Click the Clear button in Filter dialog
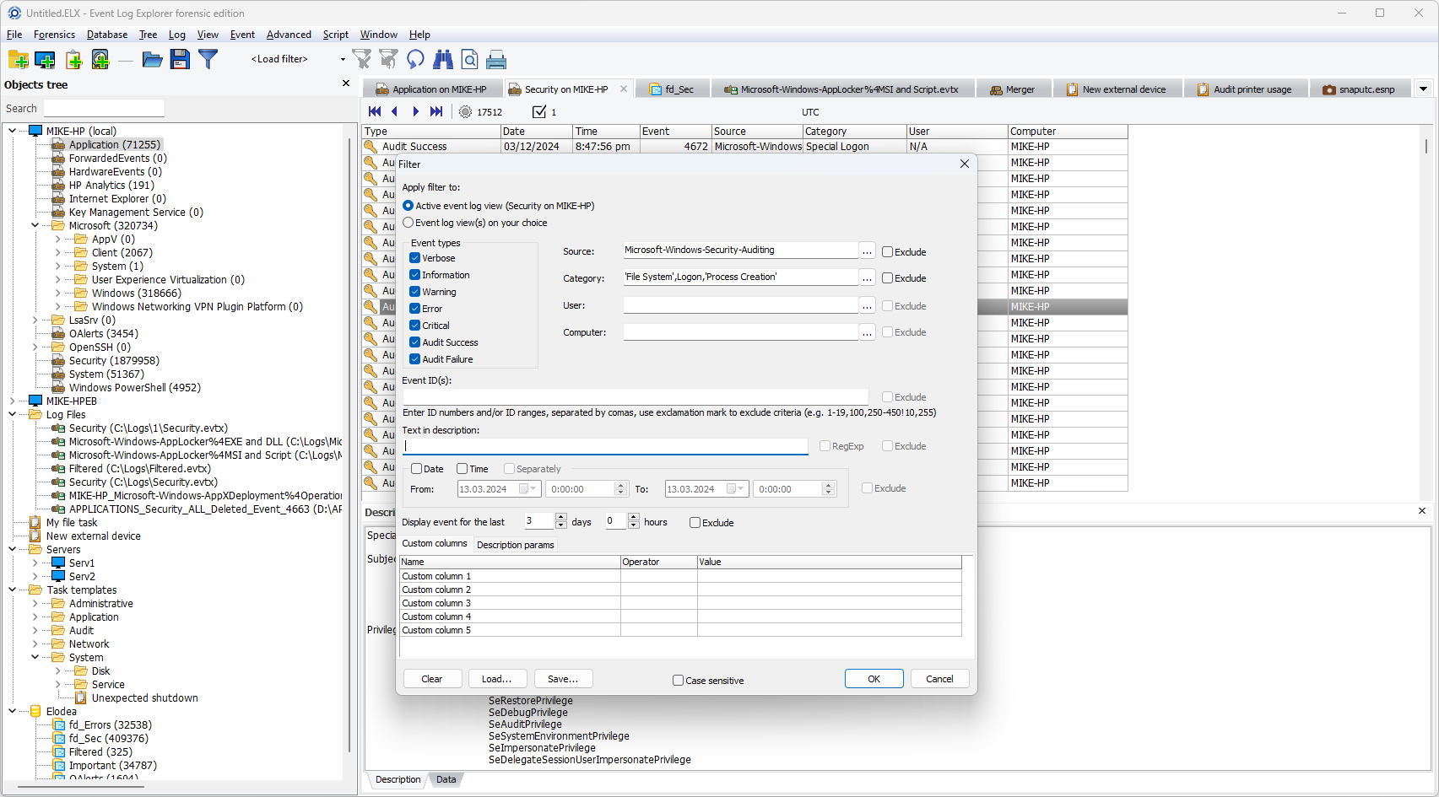Image resolution: width=1439 pixels, height=797 pixels. [x=431, y=679]
